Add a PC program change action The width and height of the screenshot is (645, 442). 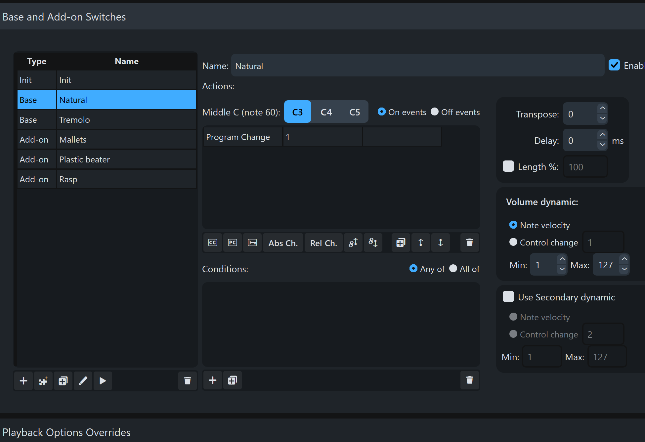[233, 243]
